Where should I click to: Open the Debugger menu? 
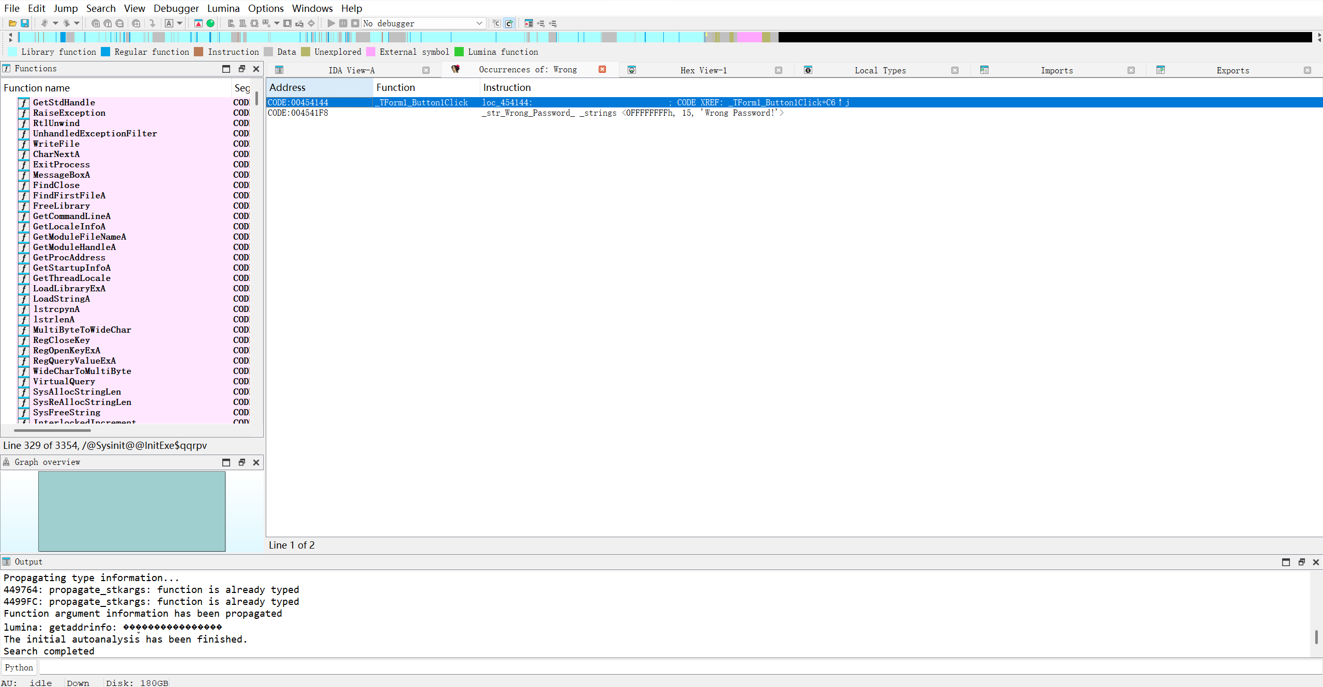[x=176, y=8]
